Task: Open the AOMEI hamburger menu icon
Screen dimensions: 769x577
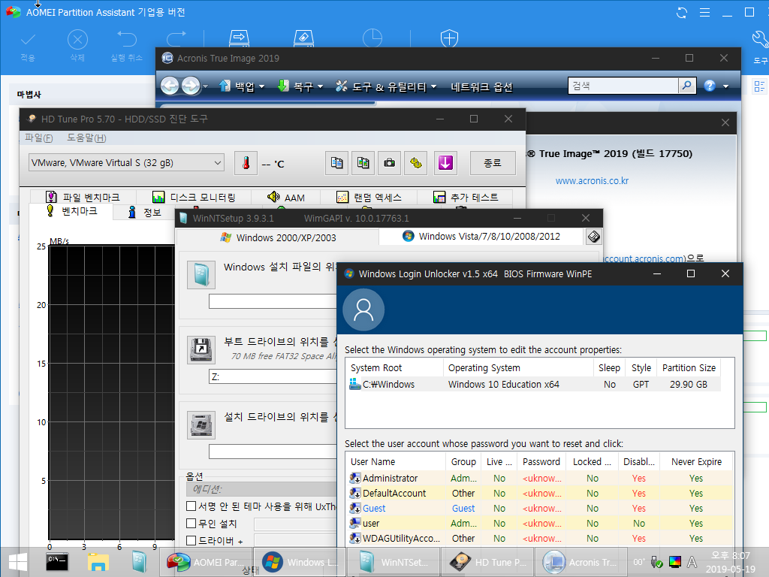Action: (x=704, y=13)
